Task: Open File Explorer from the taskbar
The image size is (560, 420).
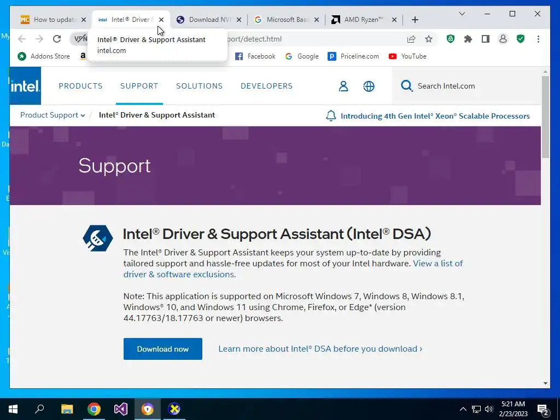Action: click(67, 409)
